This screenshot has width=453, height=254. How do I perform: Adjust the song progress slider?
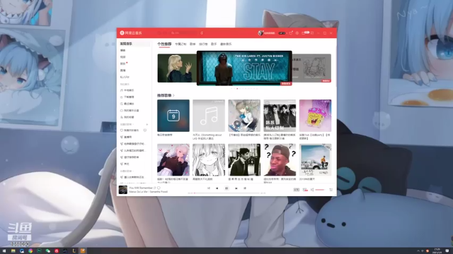[x=226, y=193]
